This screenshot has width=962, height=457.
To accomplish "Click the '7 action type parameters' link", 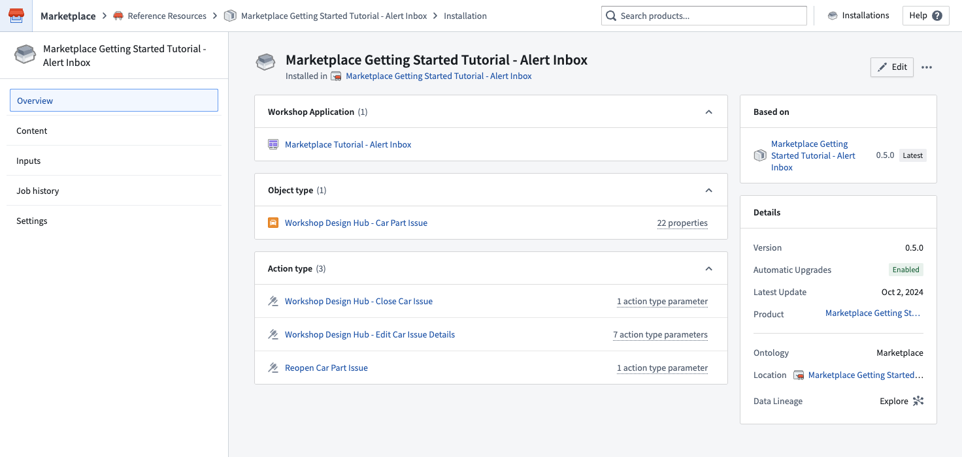I will tap(660, 334).
